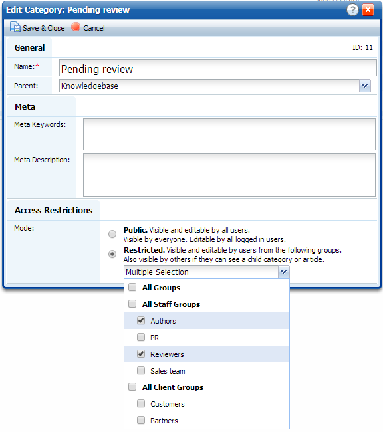Click into the Meta Keywords text area
Image resolution: width=383 pixels, height=432 pixels.
(229, 134)
